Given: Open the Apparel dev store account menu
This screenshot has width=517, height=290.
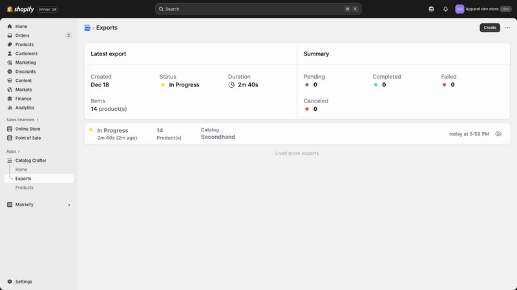Looking at the screenshot, I should tap(483, 9).
